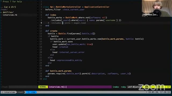Click 'user.update(has_battle_work: true)' line

73,44
